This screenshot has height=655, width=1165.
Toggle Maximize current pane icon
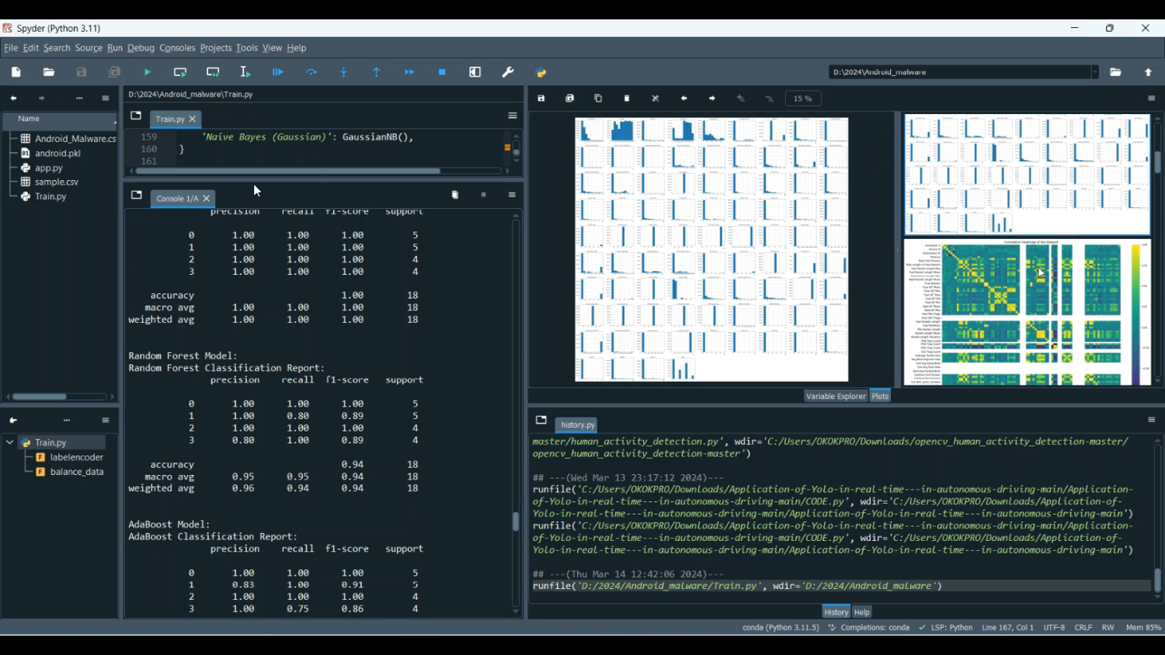tap(475, 72)
